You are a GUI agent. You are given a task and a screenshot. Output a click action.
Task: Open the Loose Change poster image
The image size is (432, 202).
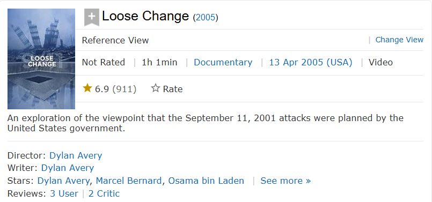pos(41,59)
